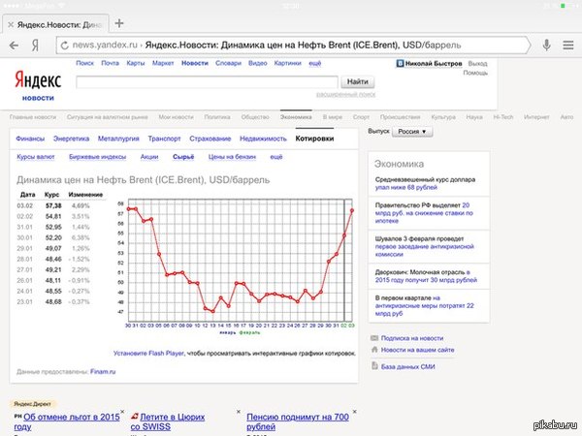Open the Выпуск Россия dropdown

pyautogui.click(x=412, y=131)
